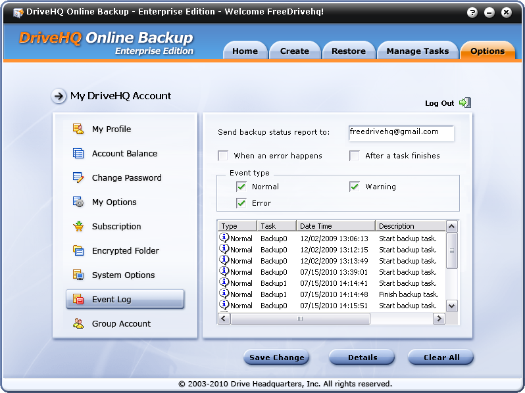Open Account Balance via its icon
Viewport: 525px width, 393px height.
coord(78,153)
